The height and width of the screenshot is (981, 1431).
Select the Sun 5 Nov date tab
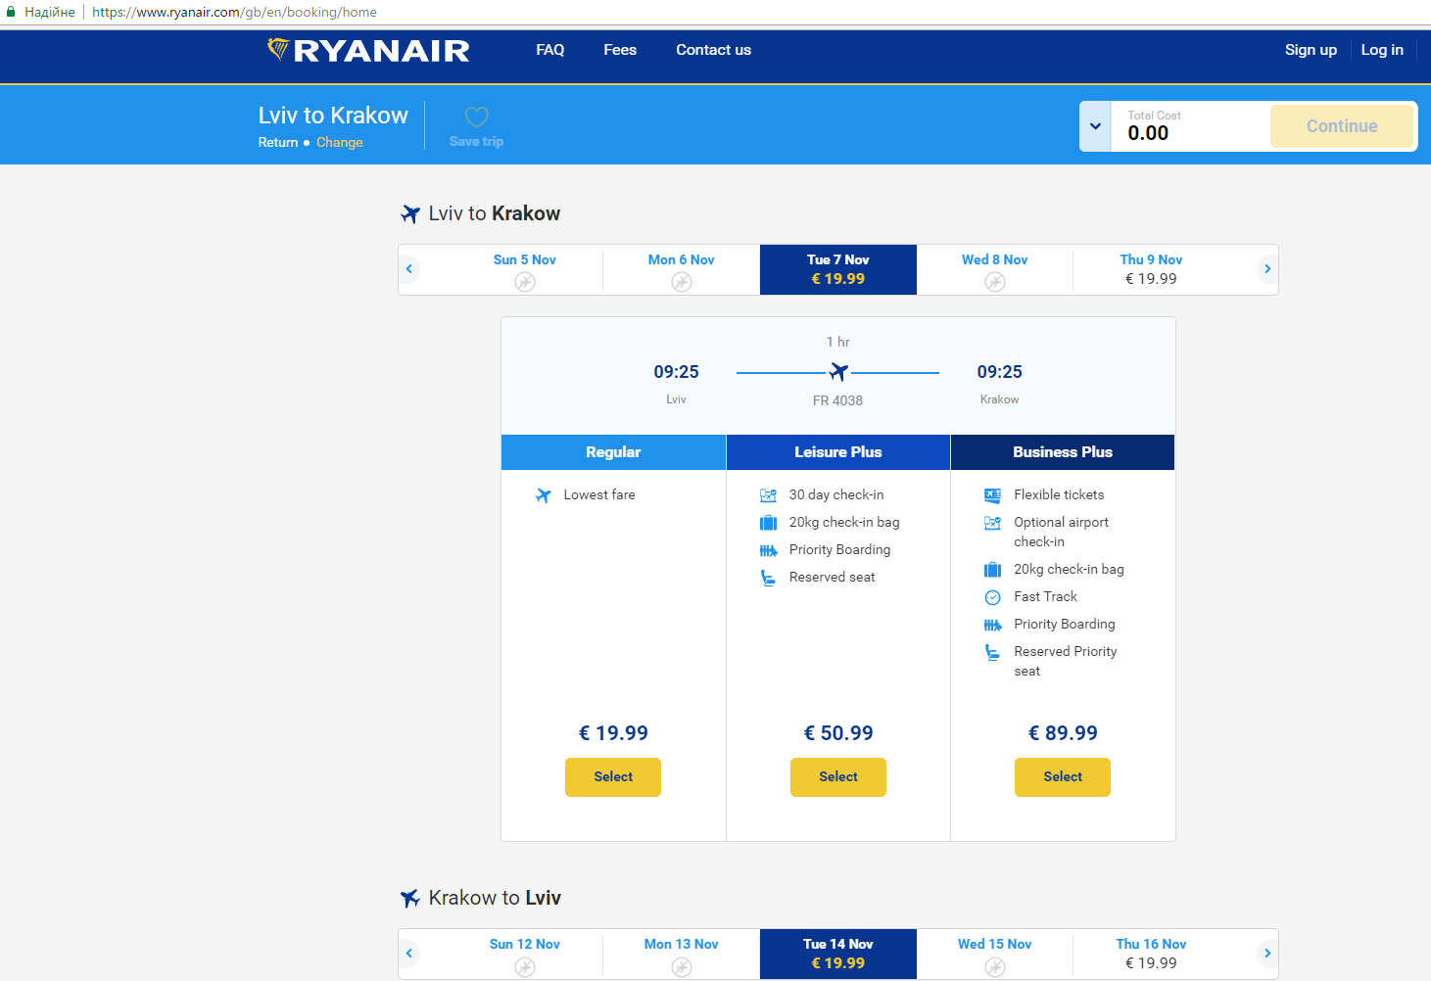[x=525, y=269]
